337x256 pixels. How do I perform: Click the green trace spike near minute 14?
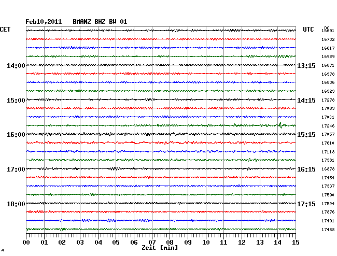click(280, 125)
